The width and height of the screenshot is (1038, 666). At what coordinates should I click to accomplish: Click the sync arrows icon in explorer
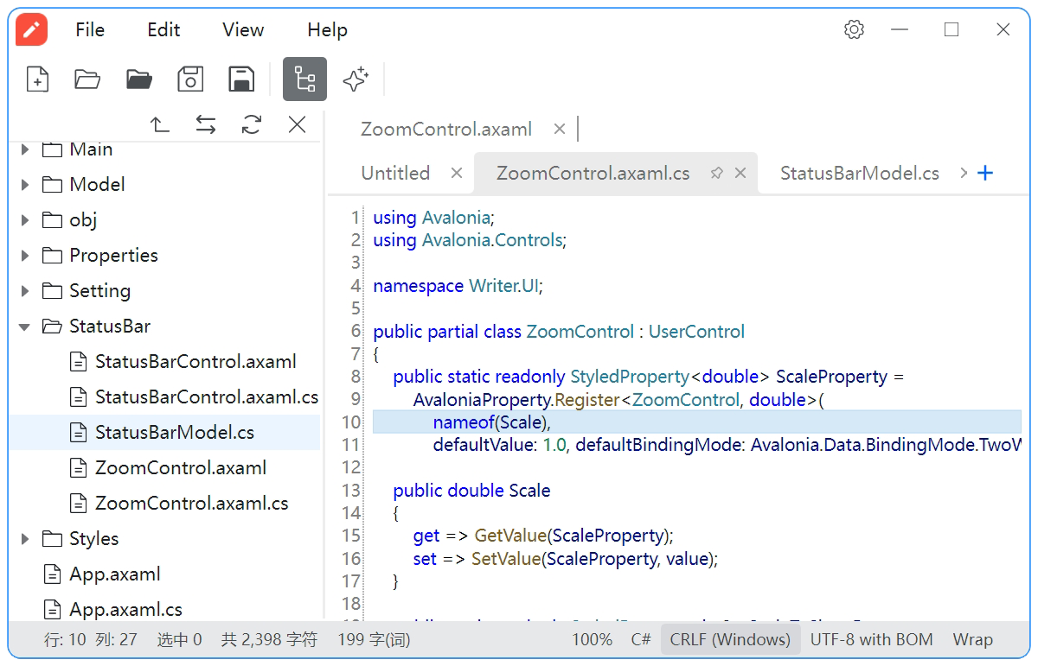coord(206,125)
